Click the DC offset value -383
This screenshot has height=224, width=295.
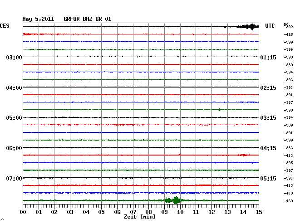pos(288,148)
